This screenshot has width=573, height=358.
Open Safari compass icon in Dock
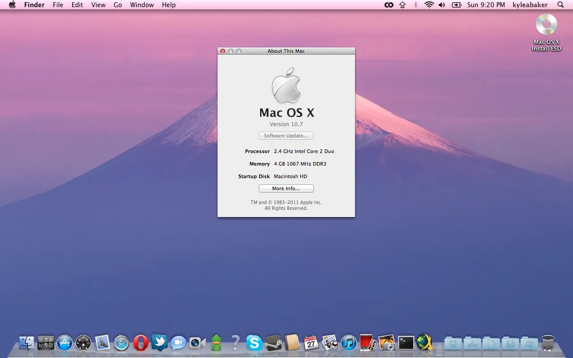(121, 343)
